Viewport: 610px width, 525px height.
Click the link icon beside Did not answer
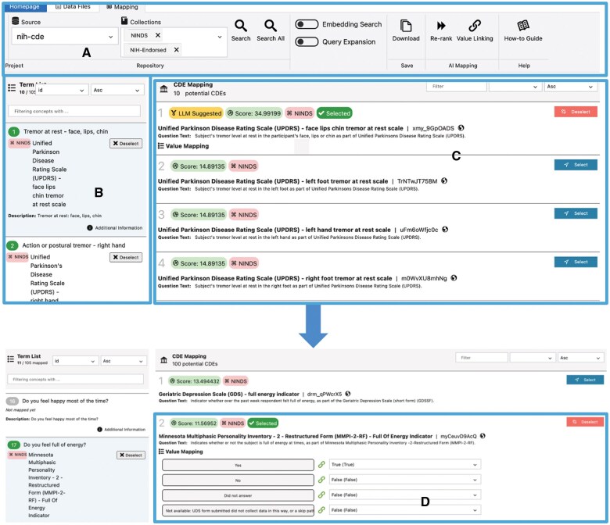(321, 495)
